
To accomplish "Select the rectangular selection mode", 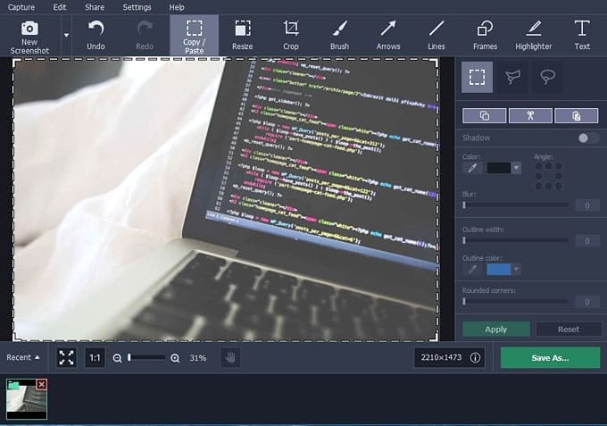I will [477, 78].
